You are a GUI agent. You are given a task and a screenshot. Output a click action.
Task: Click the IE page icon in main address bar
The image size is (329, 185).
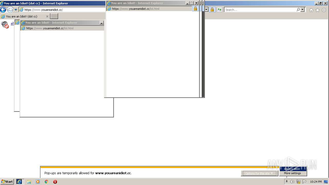click(x=22, y=10)
